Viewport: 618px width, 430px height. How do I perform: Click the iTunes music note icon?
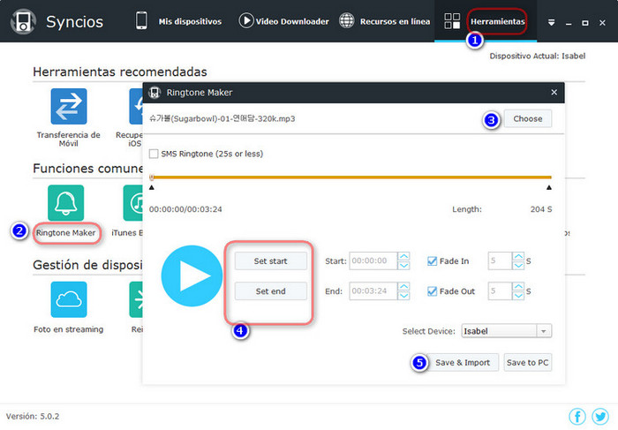[x=133, y=202]
